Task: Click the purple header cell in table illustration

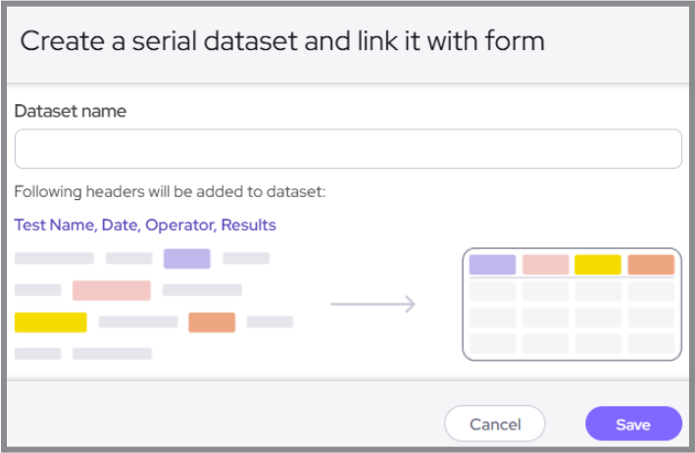Action: tap(492, 265)
